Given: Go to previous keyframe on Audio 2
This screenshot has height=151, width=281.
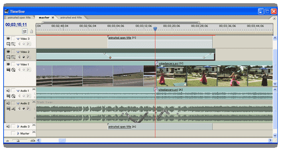Looking at the screenshot, I should pyautogui.click(x=19, y=108).
